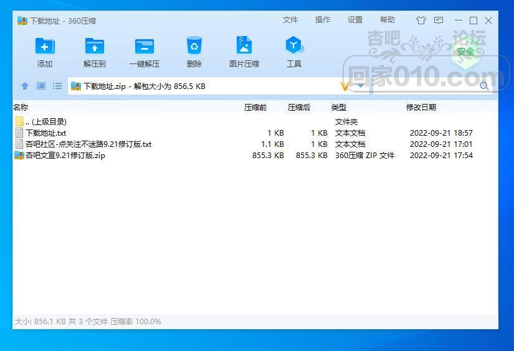Maximize the 360压缩 window
This screenshot has width=514, height=351.
(474, 21)
